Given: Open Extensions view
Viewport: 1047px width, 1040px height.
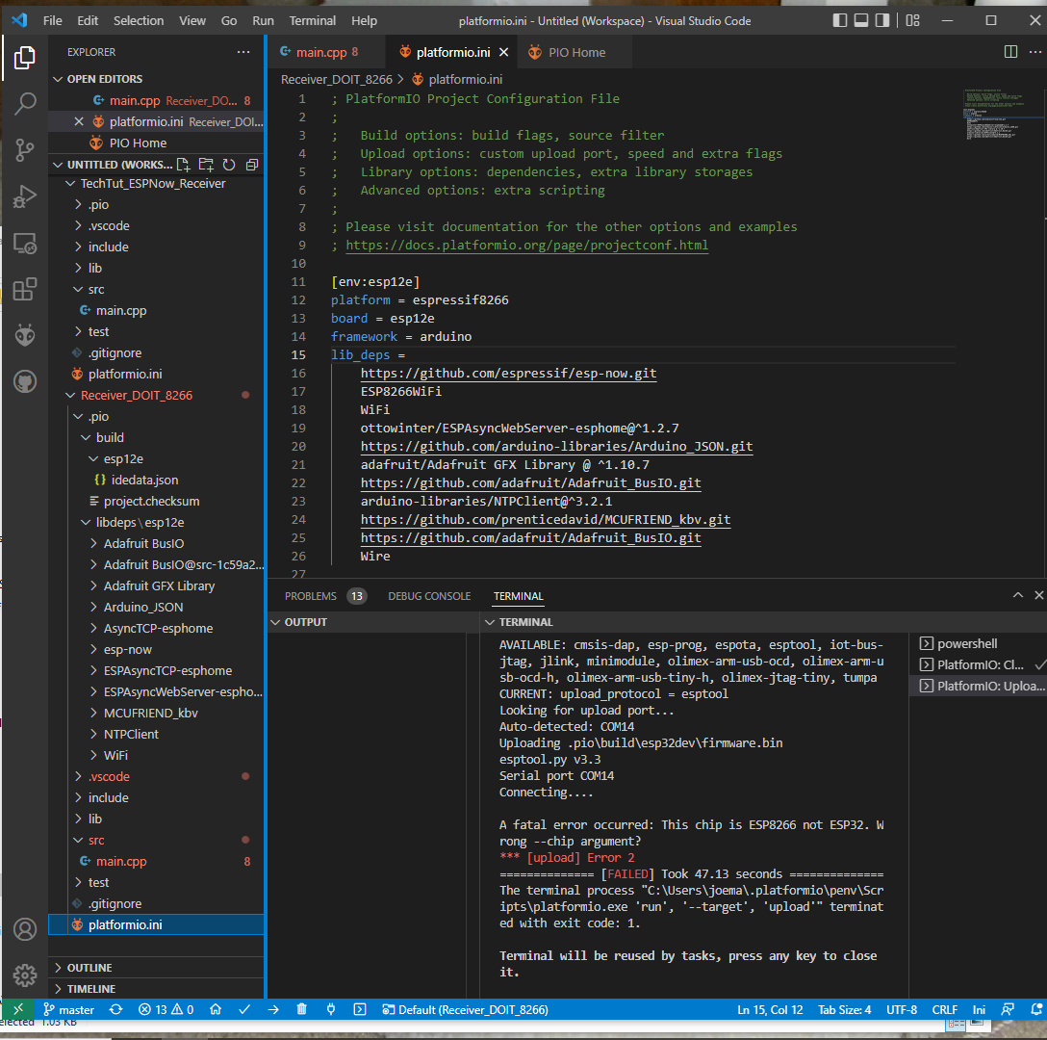Looking at the screenshot, I should (25, 290).
